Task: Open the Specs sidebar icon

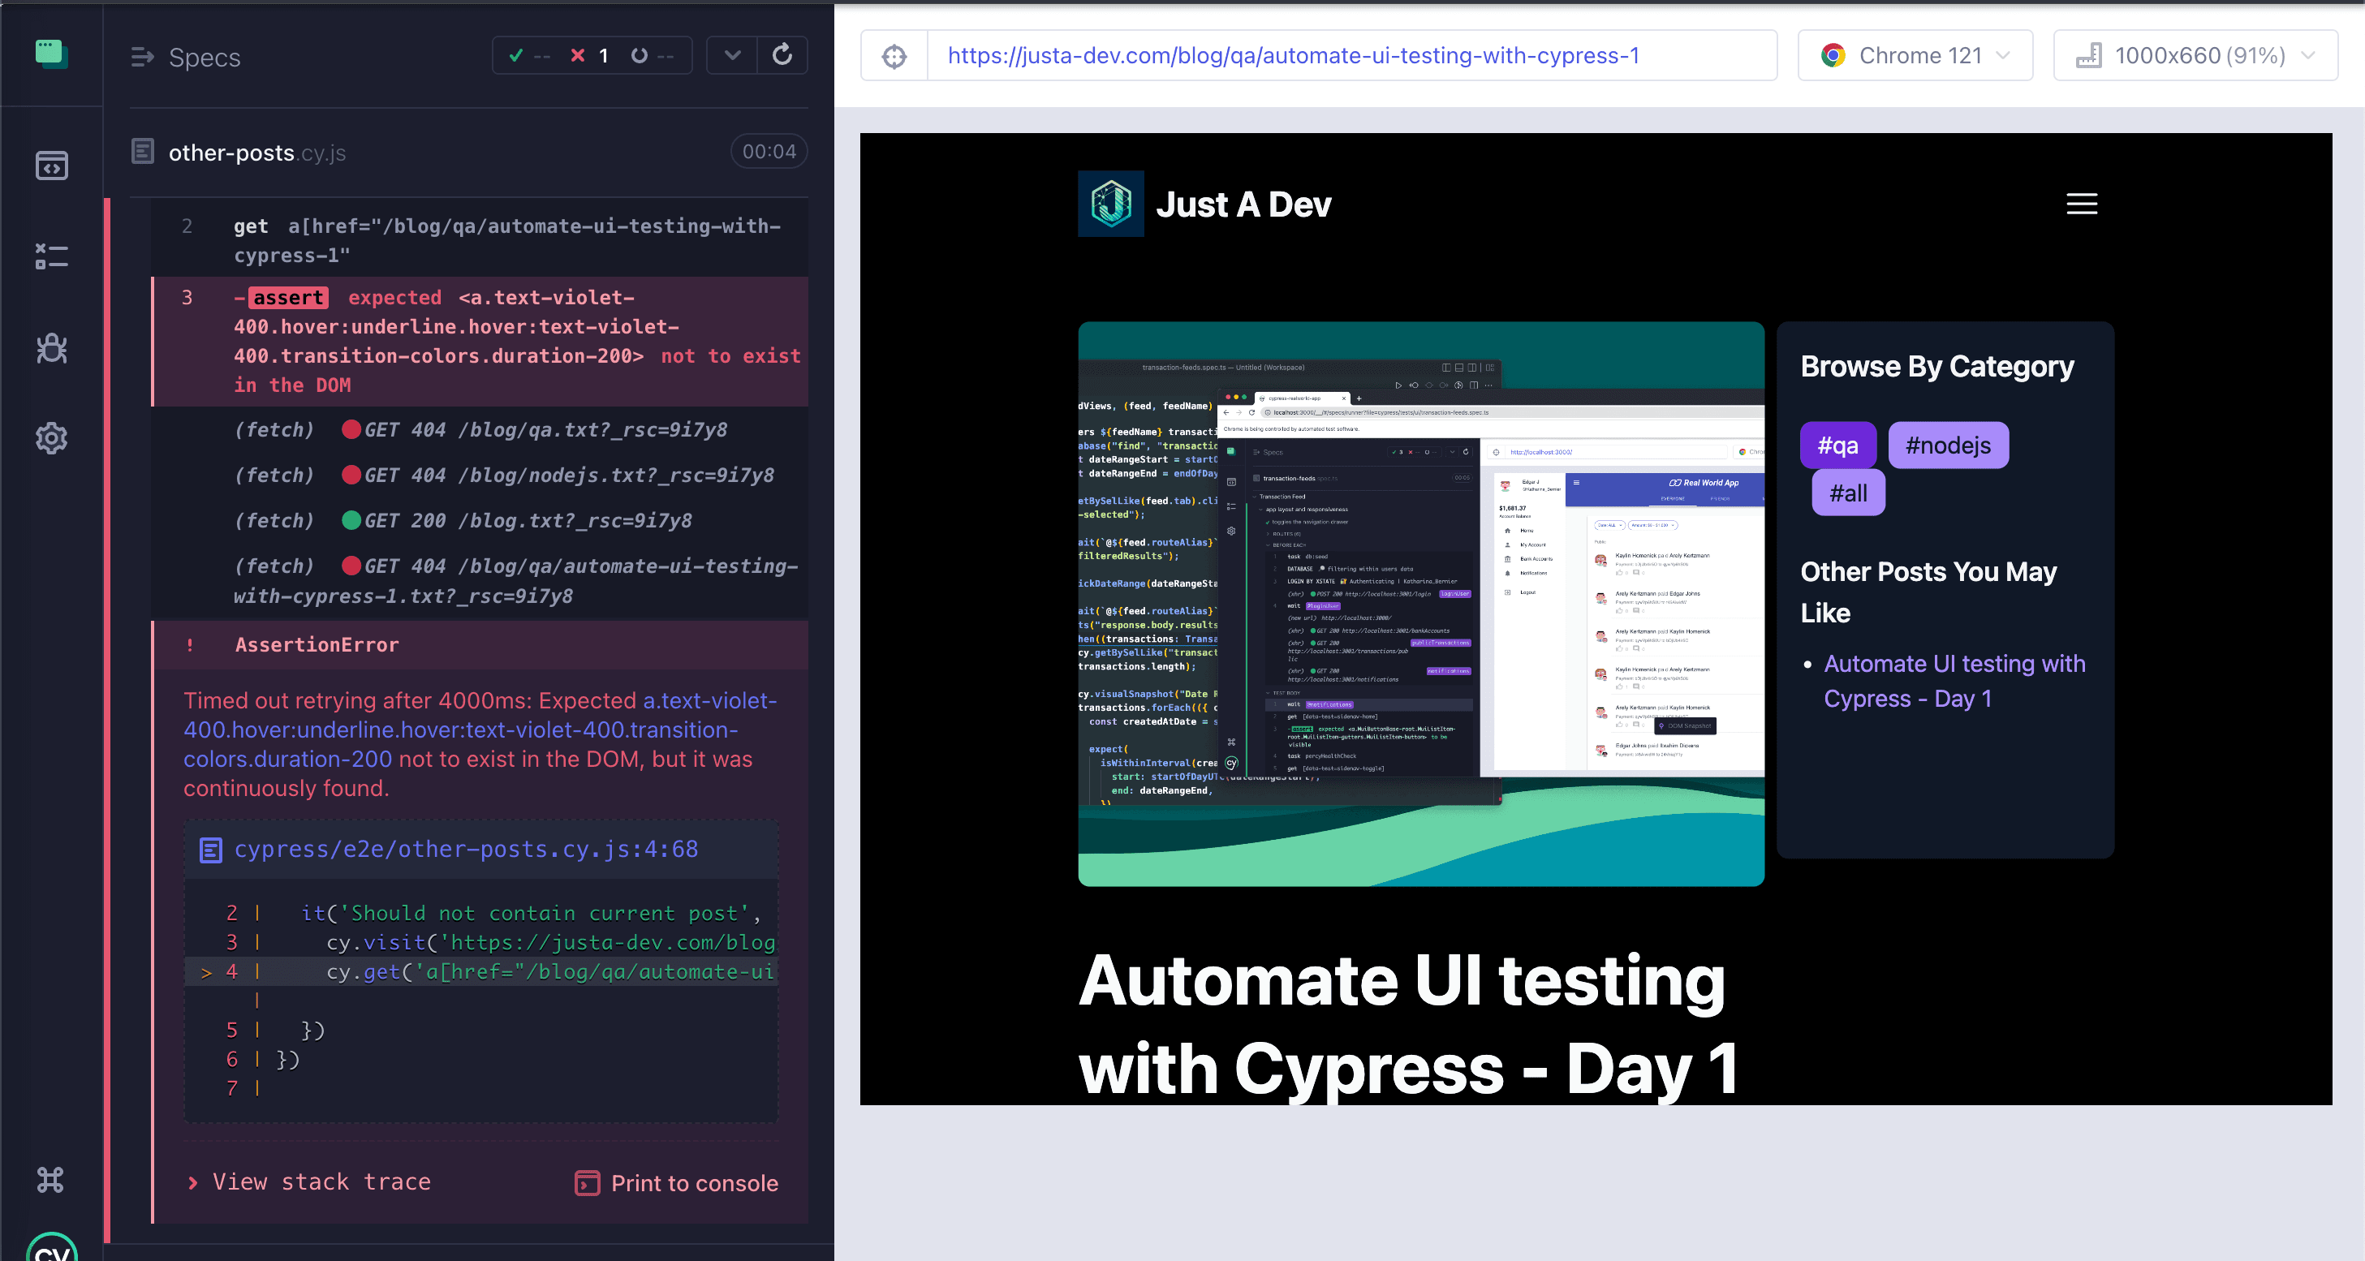Action: [x=51, y=166]
